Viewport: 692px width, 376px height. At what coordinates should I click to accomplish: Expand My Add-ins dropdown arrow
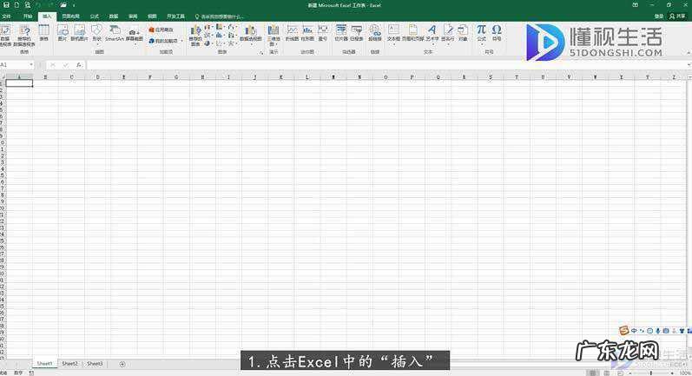pos(181,41)
